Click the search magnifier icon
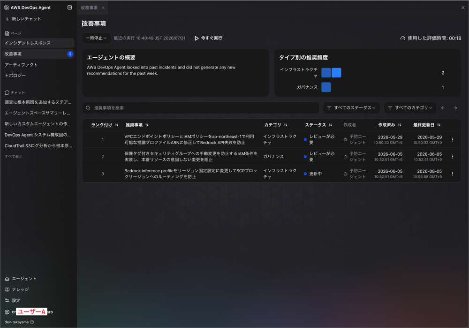Image resolution: width=469 pixels, height=328 pixels. tap(88, 108)
